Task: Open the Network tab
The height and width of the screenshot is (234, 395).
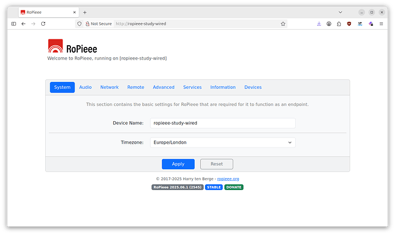Action: (x=109, y=87)
